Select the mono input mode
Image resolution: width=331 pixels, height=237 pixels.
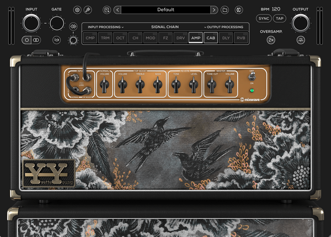26,40
